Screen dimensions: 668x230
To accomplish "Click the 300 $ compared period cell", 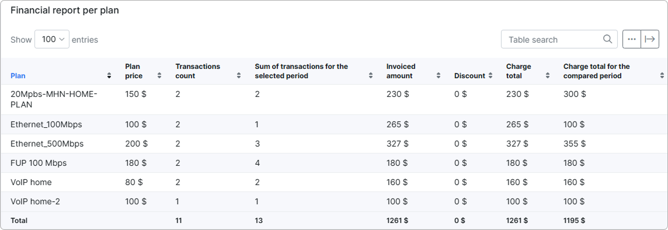I will (x=575, y=94).
